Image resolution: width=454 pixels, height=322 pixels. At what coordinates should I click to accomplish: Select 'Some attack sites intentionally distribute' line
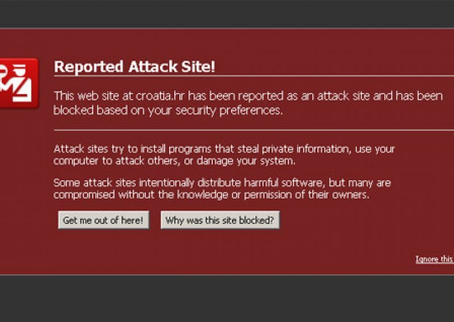(222, 183)
